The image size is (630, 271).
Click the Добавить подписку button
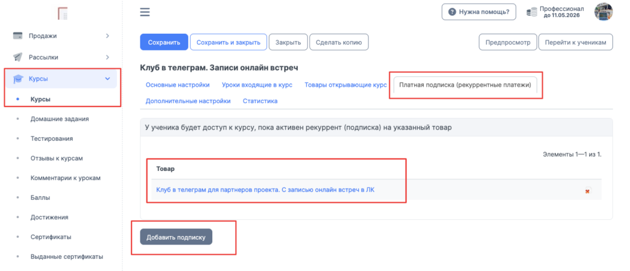point(176,237)
